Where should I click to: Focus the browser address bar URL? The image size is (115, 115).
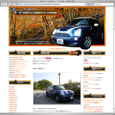pos(40,4)
